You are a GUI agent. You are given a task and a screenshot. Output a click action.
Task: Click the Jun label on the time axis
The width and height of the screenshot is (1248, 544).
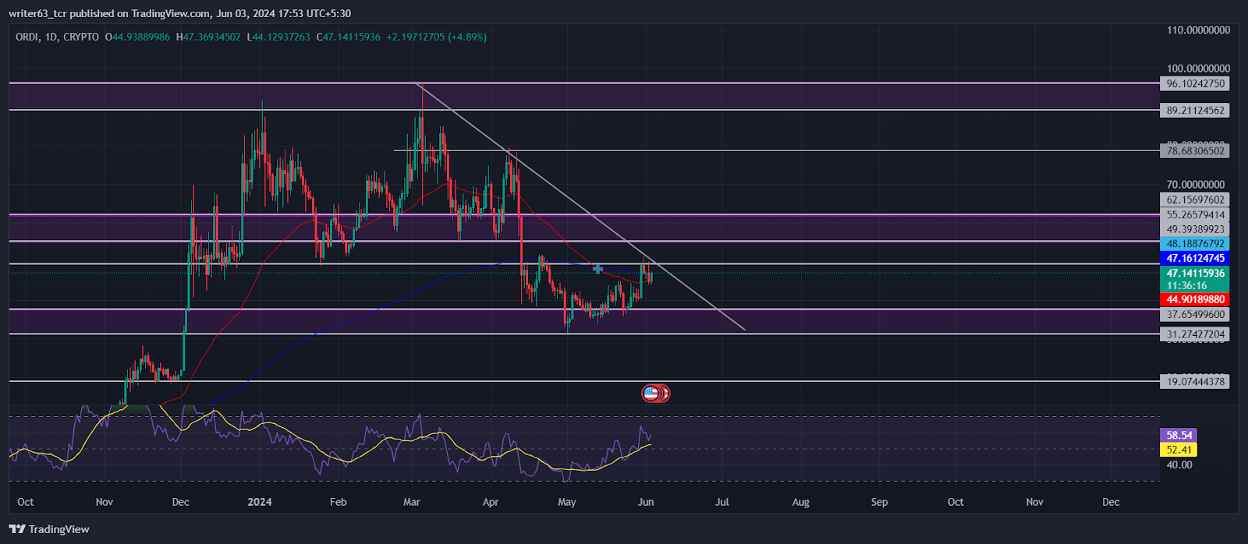click(x=646, y=502)
